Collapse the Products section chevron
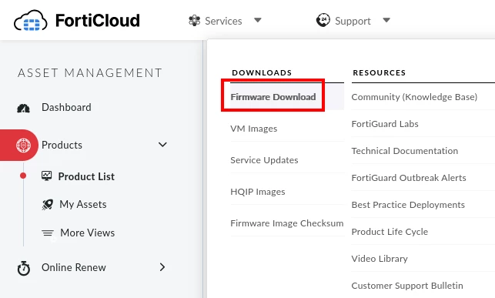 click(162, 145)
